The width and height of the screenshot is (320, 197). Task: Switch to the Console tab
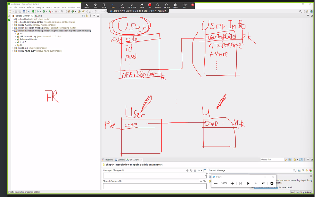coord(120,160)
